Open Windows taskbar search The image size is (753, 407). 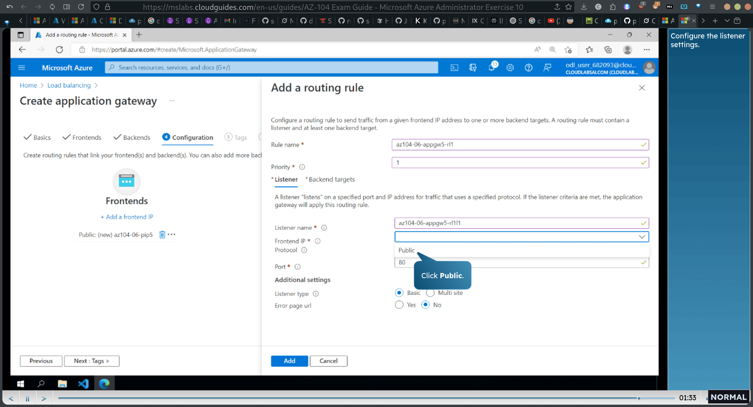point(41,384)
